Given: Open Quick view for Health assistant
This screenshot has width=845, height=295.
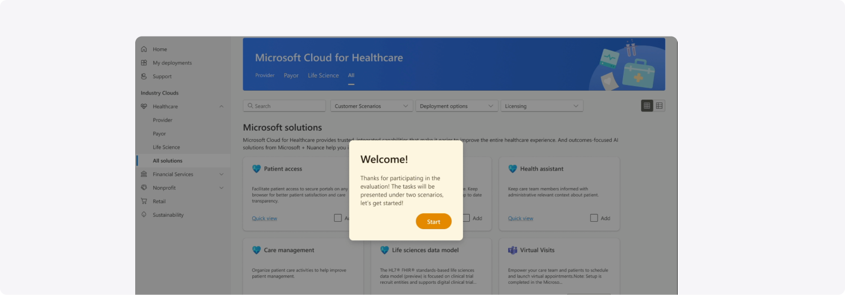Looking at the screenshot, I should [x=521, y=218].
